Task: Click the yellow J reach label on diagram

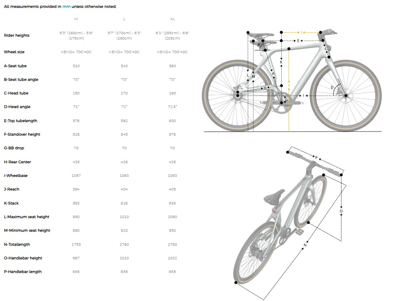Action: click(x=301, y=32)
